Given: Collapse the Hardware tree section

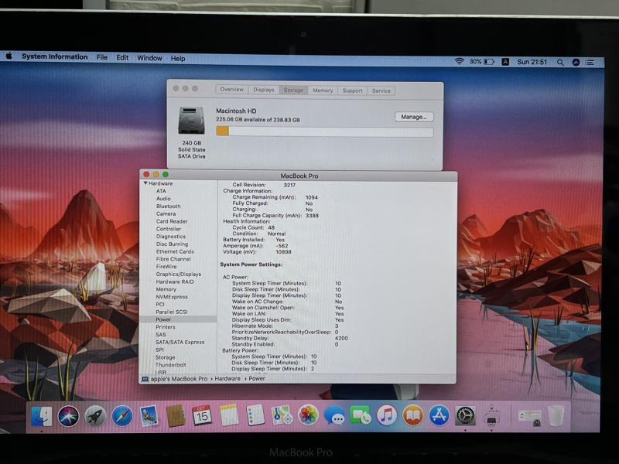Looking at the screenshot, I should click(x=145, y=183).
